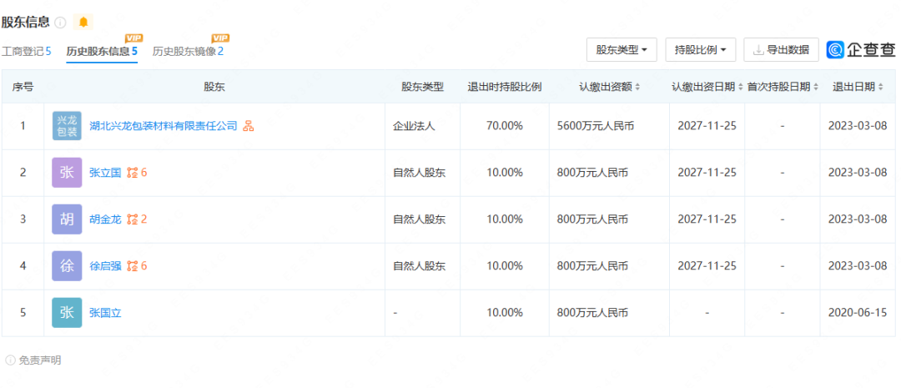Open the 湖北兴龙包装材料有限责任公司 company link
901x388 pixels.
click(x=163, y=126)
